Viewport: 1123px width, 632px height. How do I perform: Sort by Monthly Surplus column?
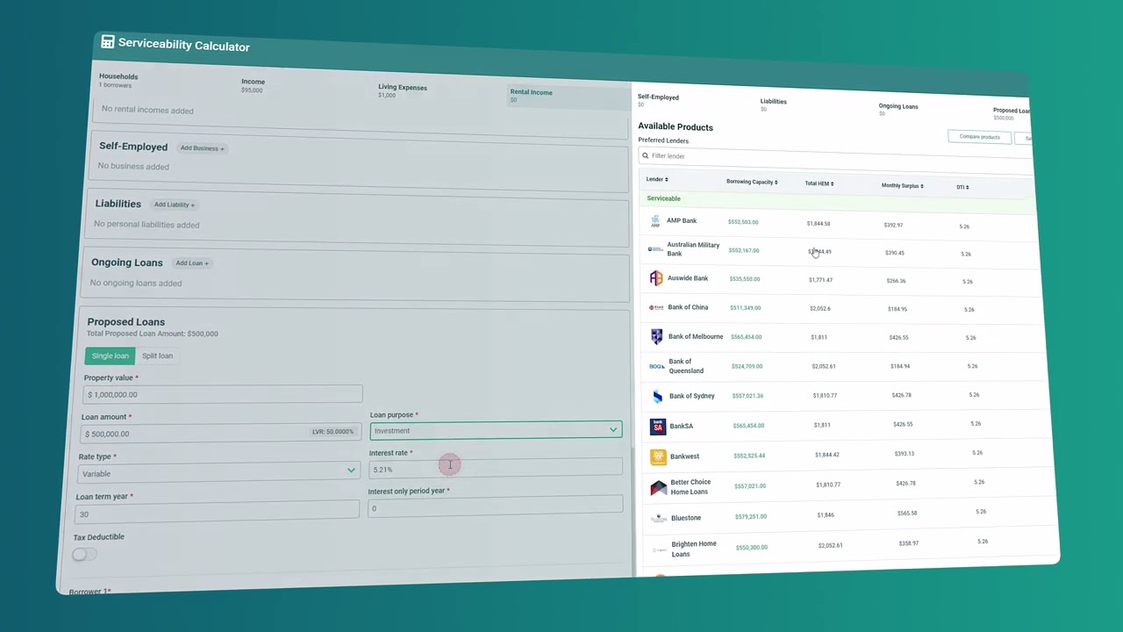(x=902, y=185)
